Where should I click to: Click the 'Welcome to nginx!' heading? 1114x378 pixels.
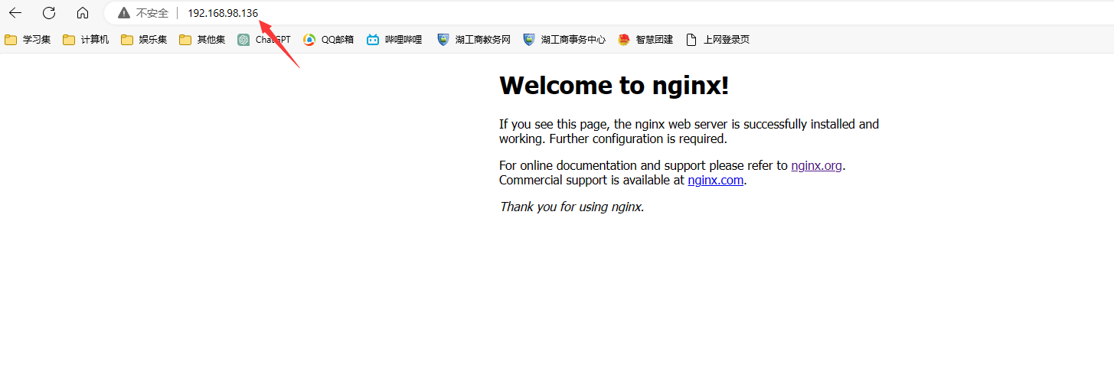614,86
